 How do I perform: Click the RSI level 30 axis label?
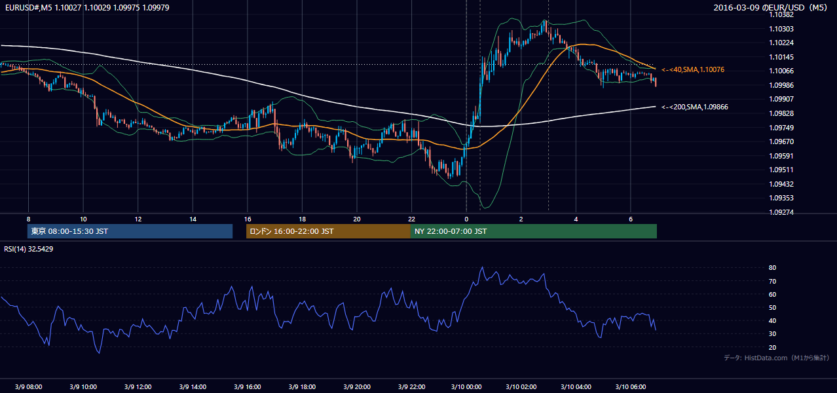[773, 334]
